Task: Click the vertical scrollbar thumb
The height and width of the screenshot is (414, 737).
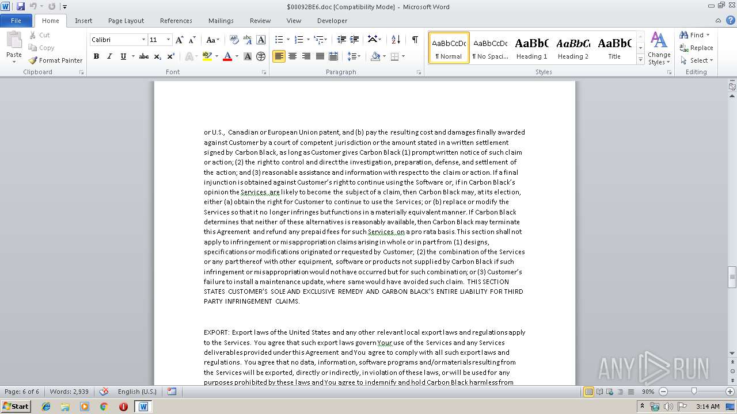Action: point(732,277)
